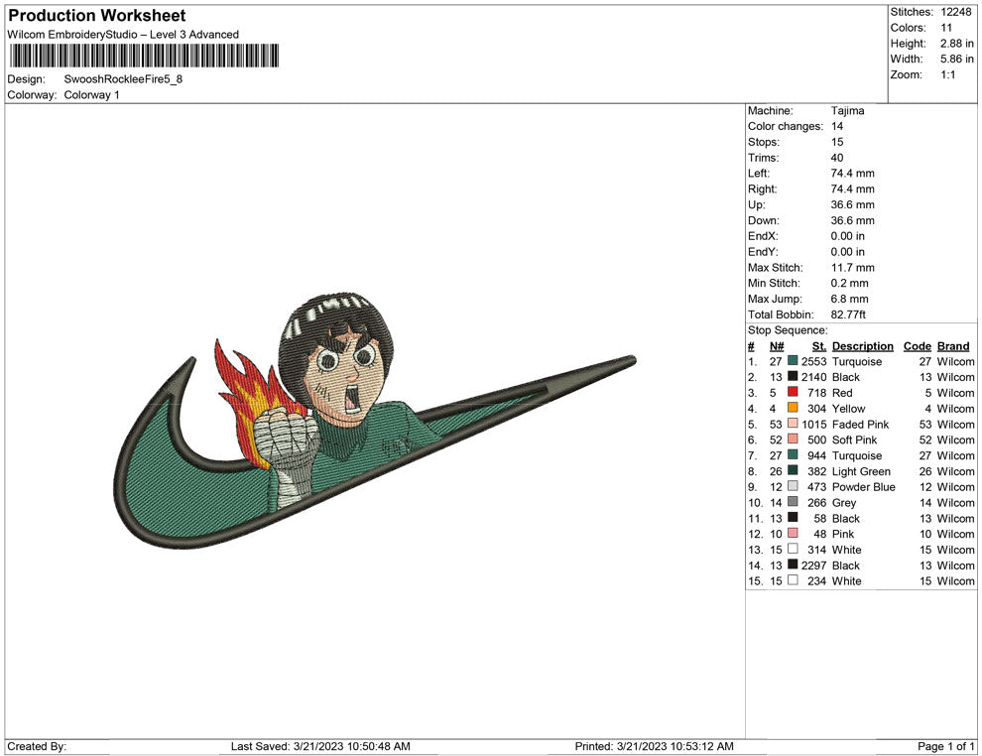
Task: Click the design name SwooshRockleeFire5_8
Action: (x=123, y=79)
